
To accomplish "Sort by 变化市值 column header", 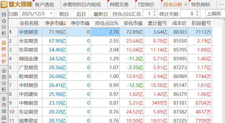I will (x=133, y=23).
